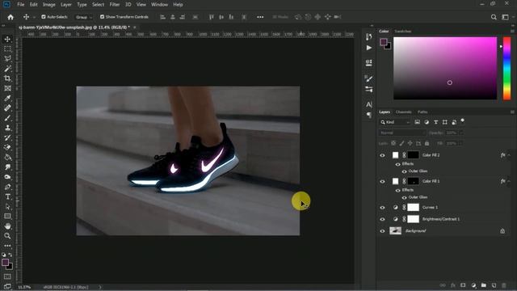
Task: Select the Healing Brush tool
Action: pyautogui.click(x=7, y=108)
